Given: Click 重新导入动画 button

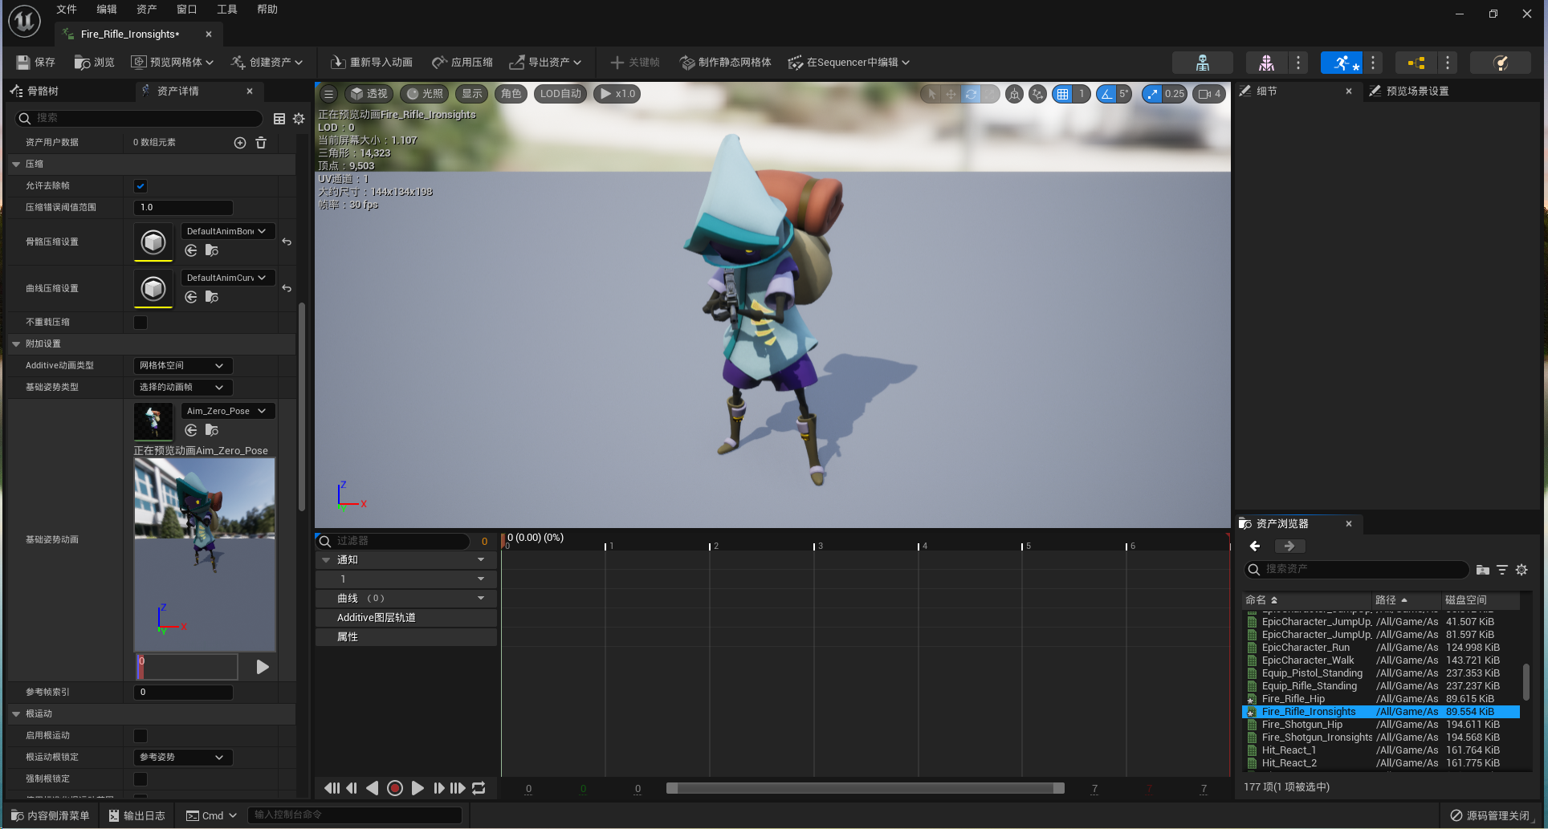Looking at the screenshot, I should click(x=372, y=62).
